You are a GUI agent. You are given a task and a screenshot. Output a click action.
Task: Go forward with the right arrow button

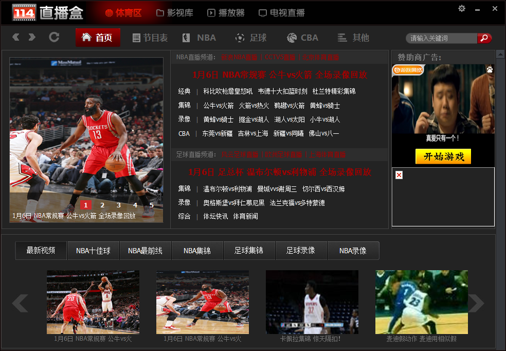click(32, 37)
